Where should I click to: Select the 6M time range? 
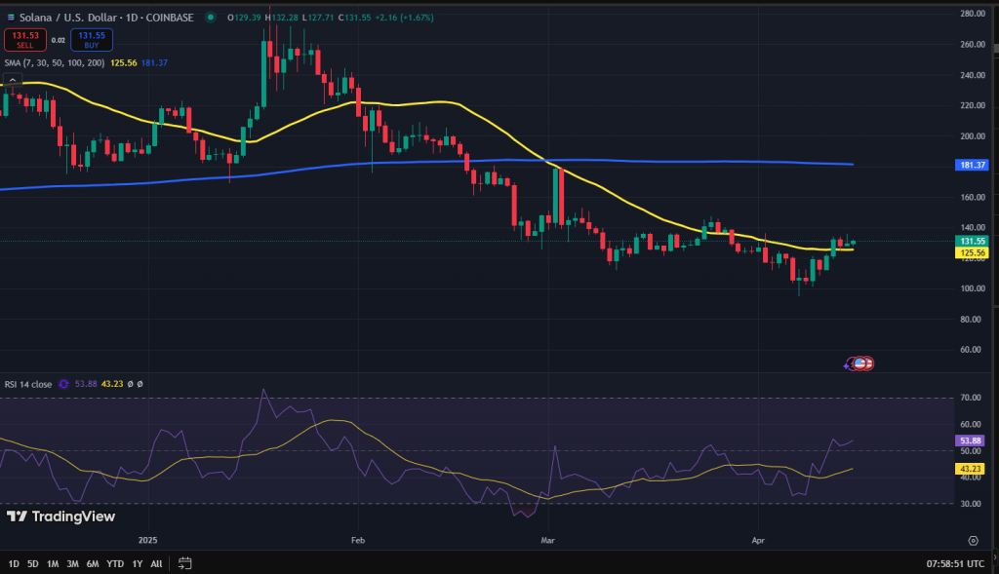pyautogui.click(x=93, y=564)
